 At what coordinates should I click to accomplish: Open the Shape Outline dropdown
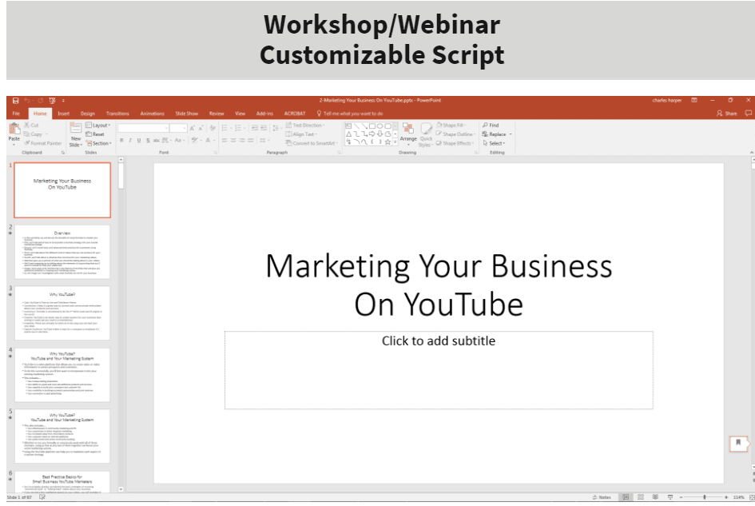coord(455,134)
